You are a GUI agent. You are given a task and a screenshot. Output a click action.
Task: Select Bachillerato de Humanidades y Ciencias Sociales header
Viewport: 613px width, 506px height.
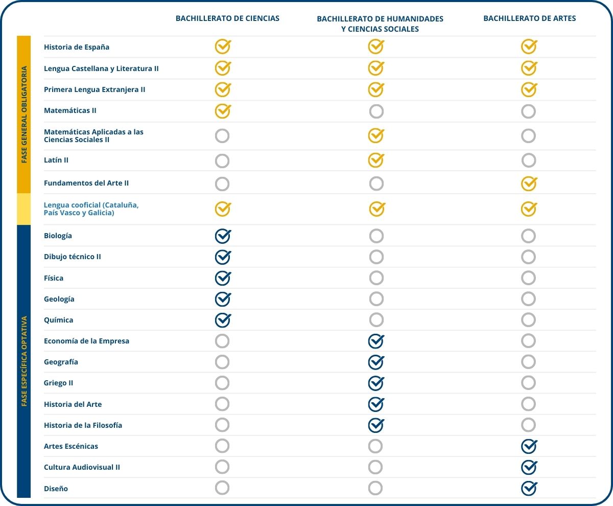coord(380,24)
